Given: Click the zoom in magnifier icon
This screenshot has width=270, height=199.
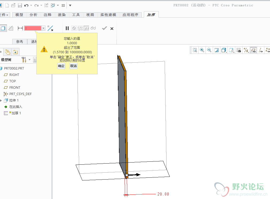Looking at the screenshot, I should pyautogui.click(x=202, y=50).
